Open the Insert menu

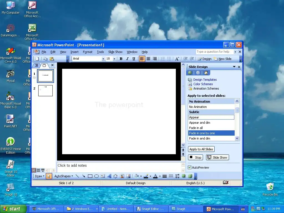pyautogui.click(x=74, y=52)
